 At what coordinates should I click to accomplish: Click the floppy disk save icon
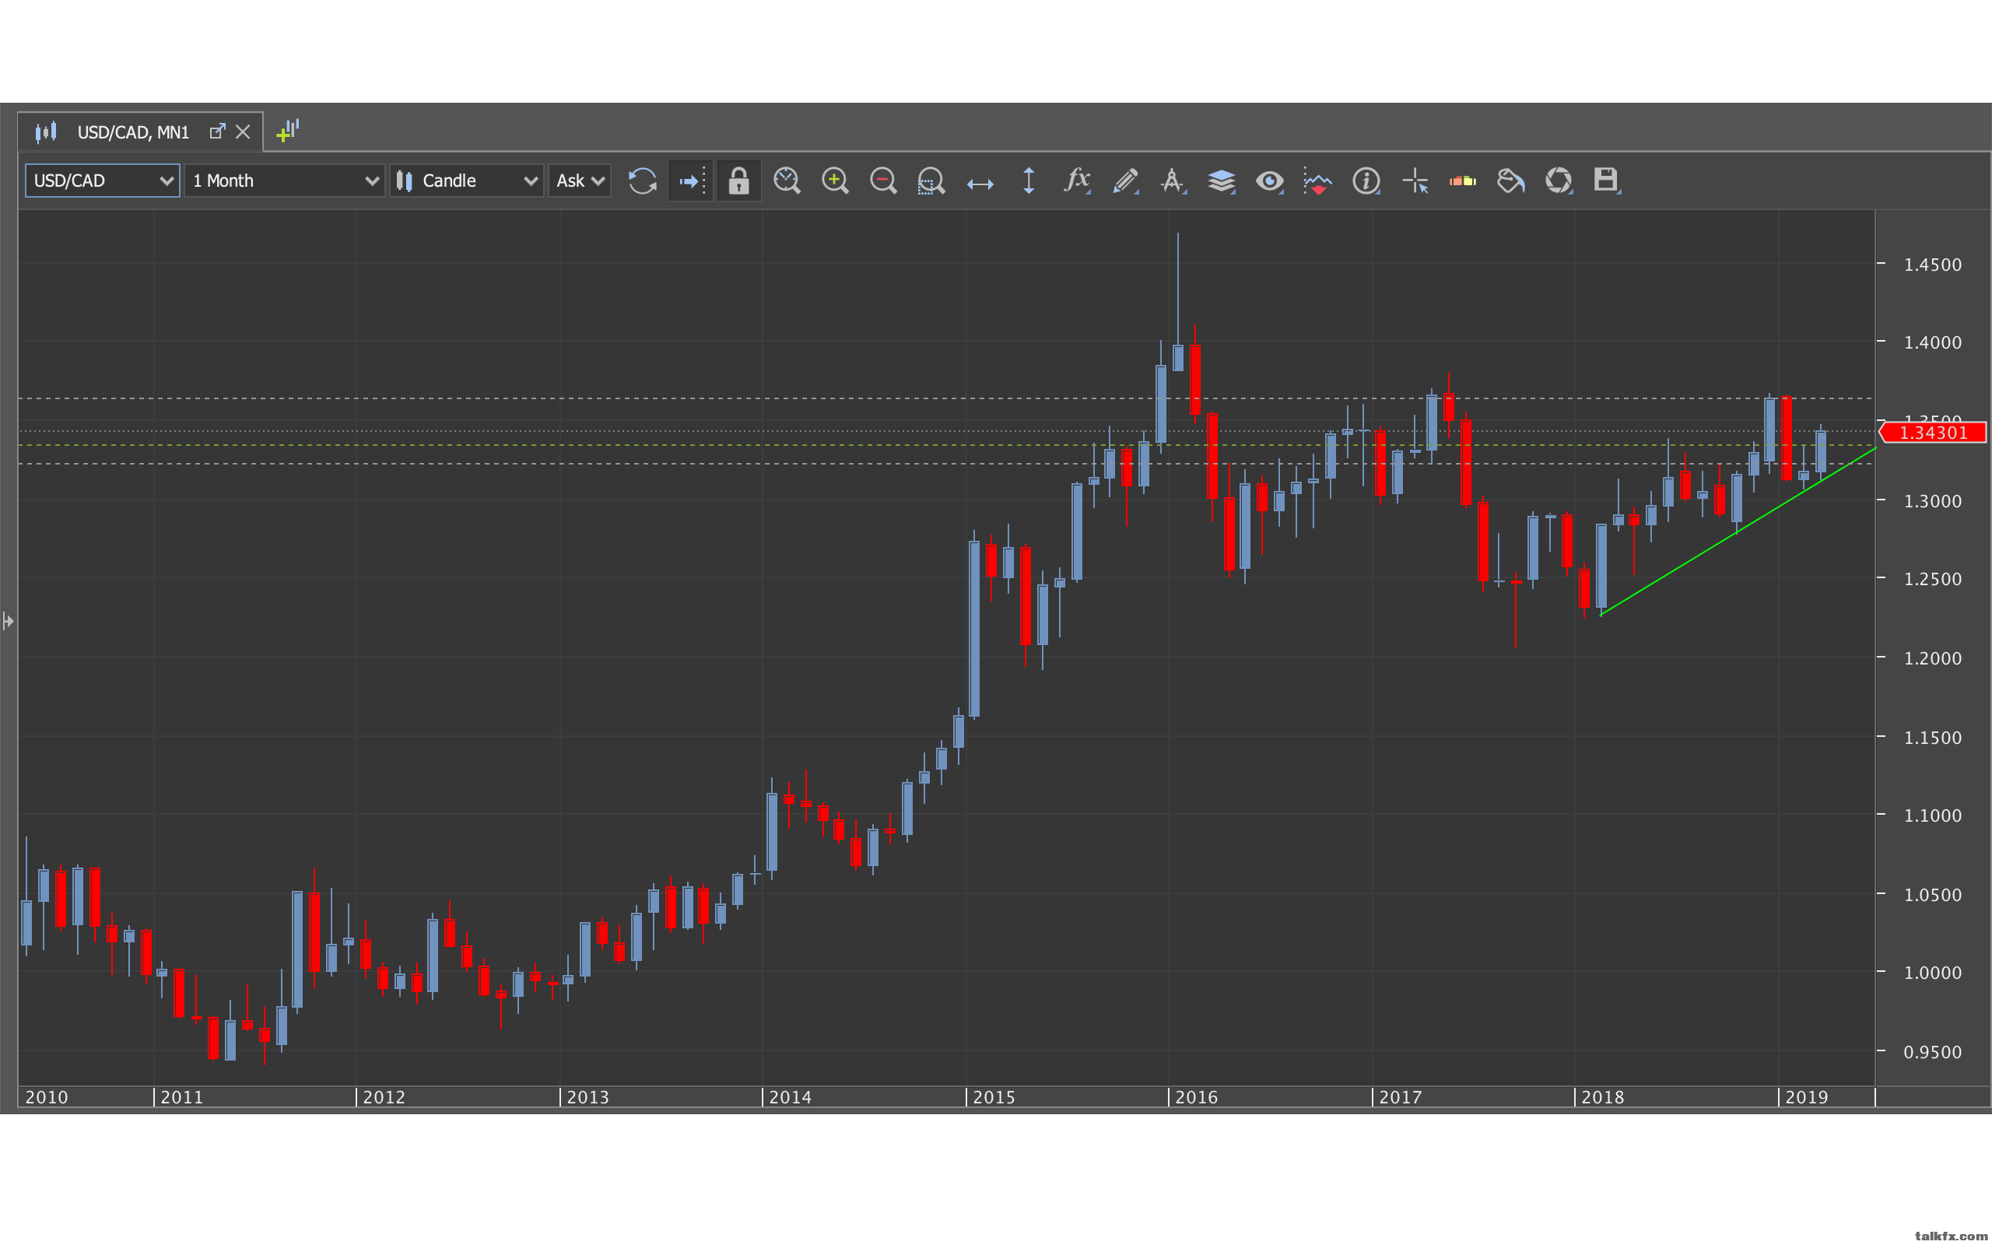coord(1607,181)
